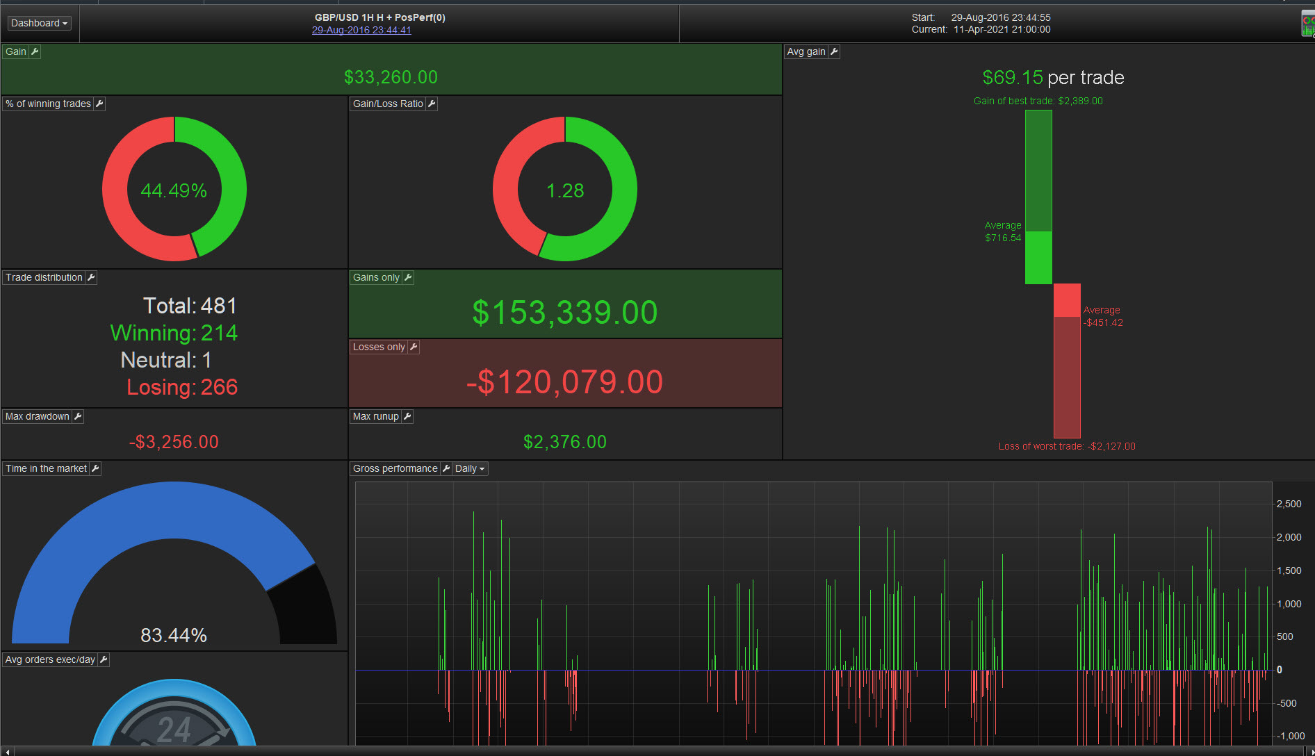Configure the Trade distribution widget via wrench

pos(91,277)
